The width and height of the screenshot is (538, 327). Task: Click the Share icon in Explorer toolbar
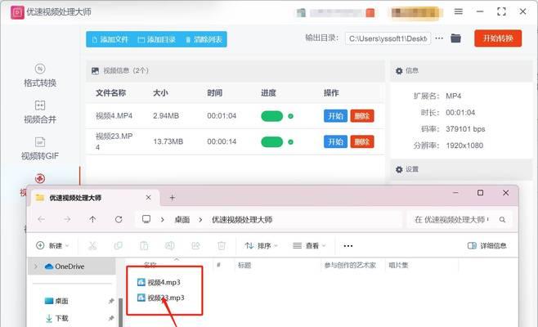(195, 246)
